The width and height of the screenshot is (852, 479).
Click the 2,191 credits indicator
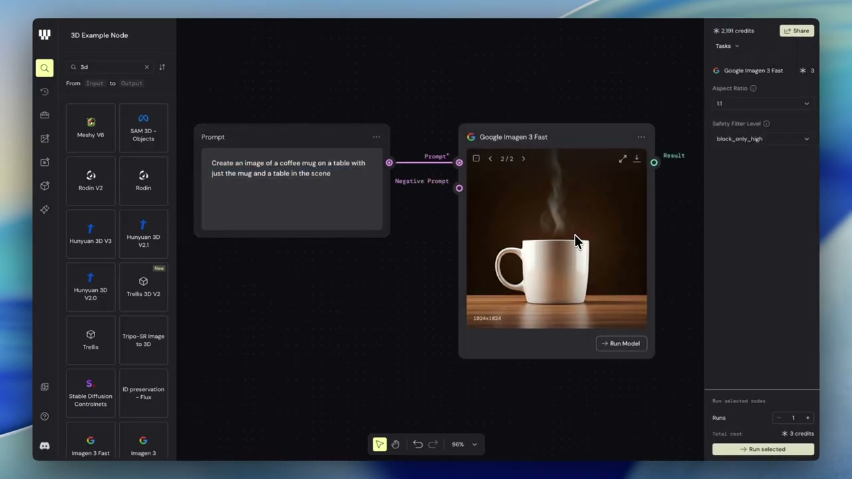click(734, 31)
